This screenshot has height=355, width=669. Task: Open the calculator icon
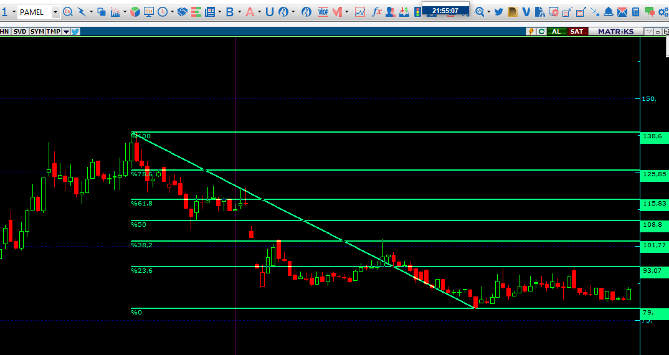click(636, 12)
